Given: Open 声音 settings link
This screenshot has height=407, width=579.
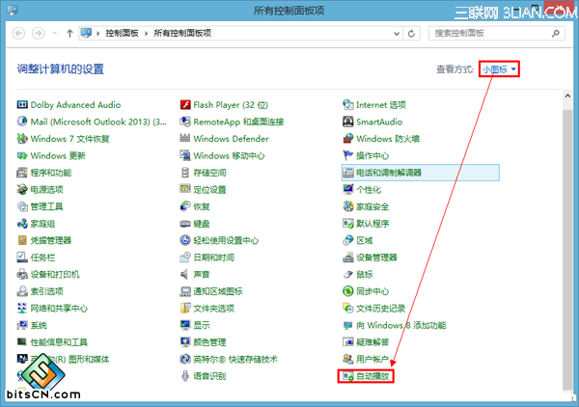Looking at the screenshot, I should (202, 274).
